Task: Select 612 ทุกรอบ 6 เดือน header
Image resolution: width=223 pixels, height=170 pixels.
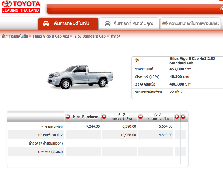Action: coord(122,117)
